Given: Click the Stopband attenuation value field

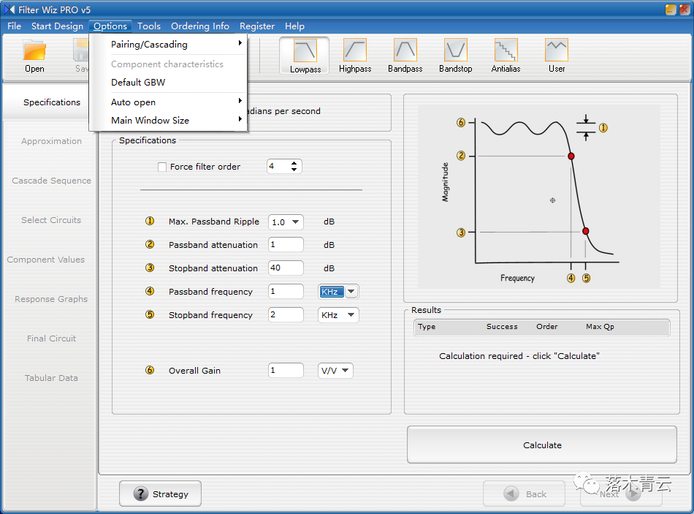Looking at the screenshot, I should (286, 268).
